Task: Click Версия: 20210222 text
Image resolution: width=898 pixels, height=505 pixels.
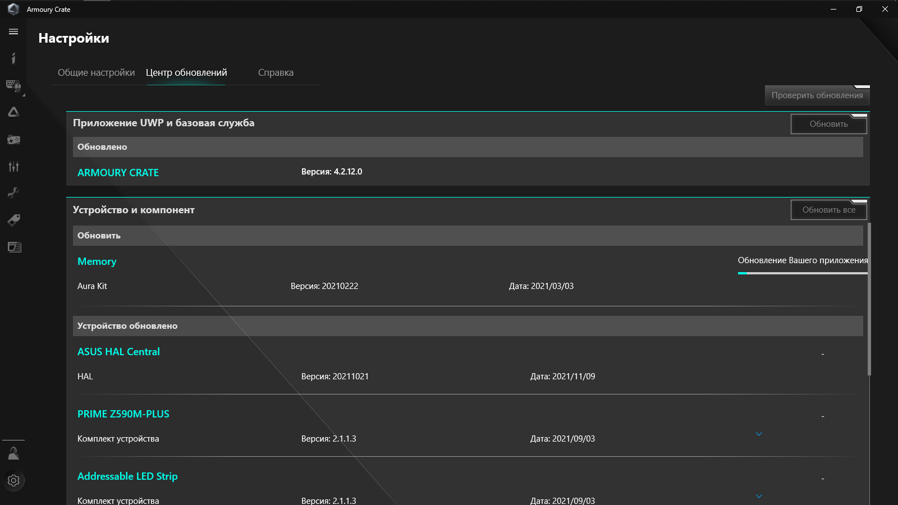Action: (324, 286)
